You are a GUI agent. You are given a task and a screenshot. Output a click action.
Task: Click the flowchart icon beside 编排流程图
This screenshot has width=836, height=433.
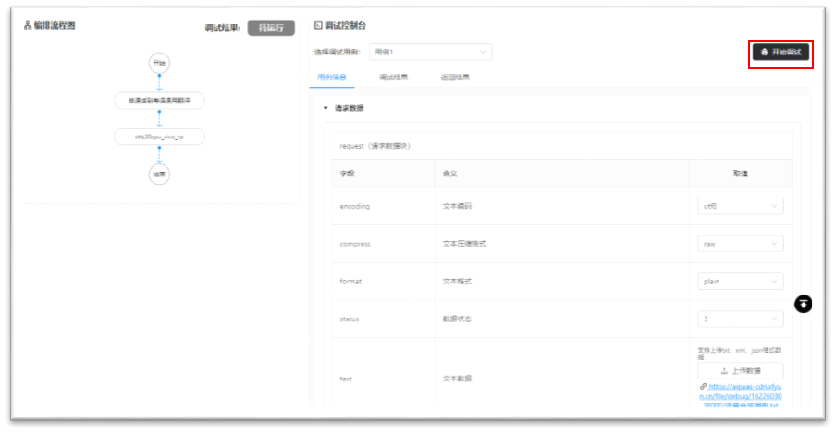click(x=28, y=26)
